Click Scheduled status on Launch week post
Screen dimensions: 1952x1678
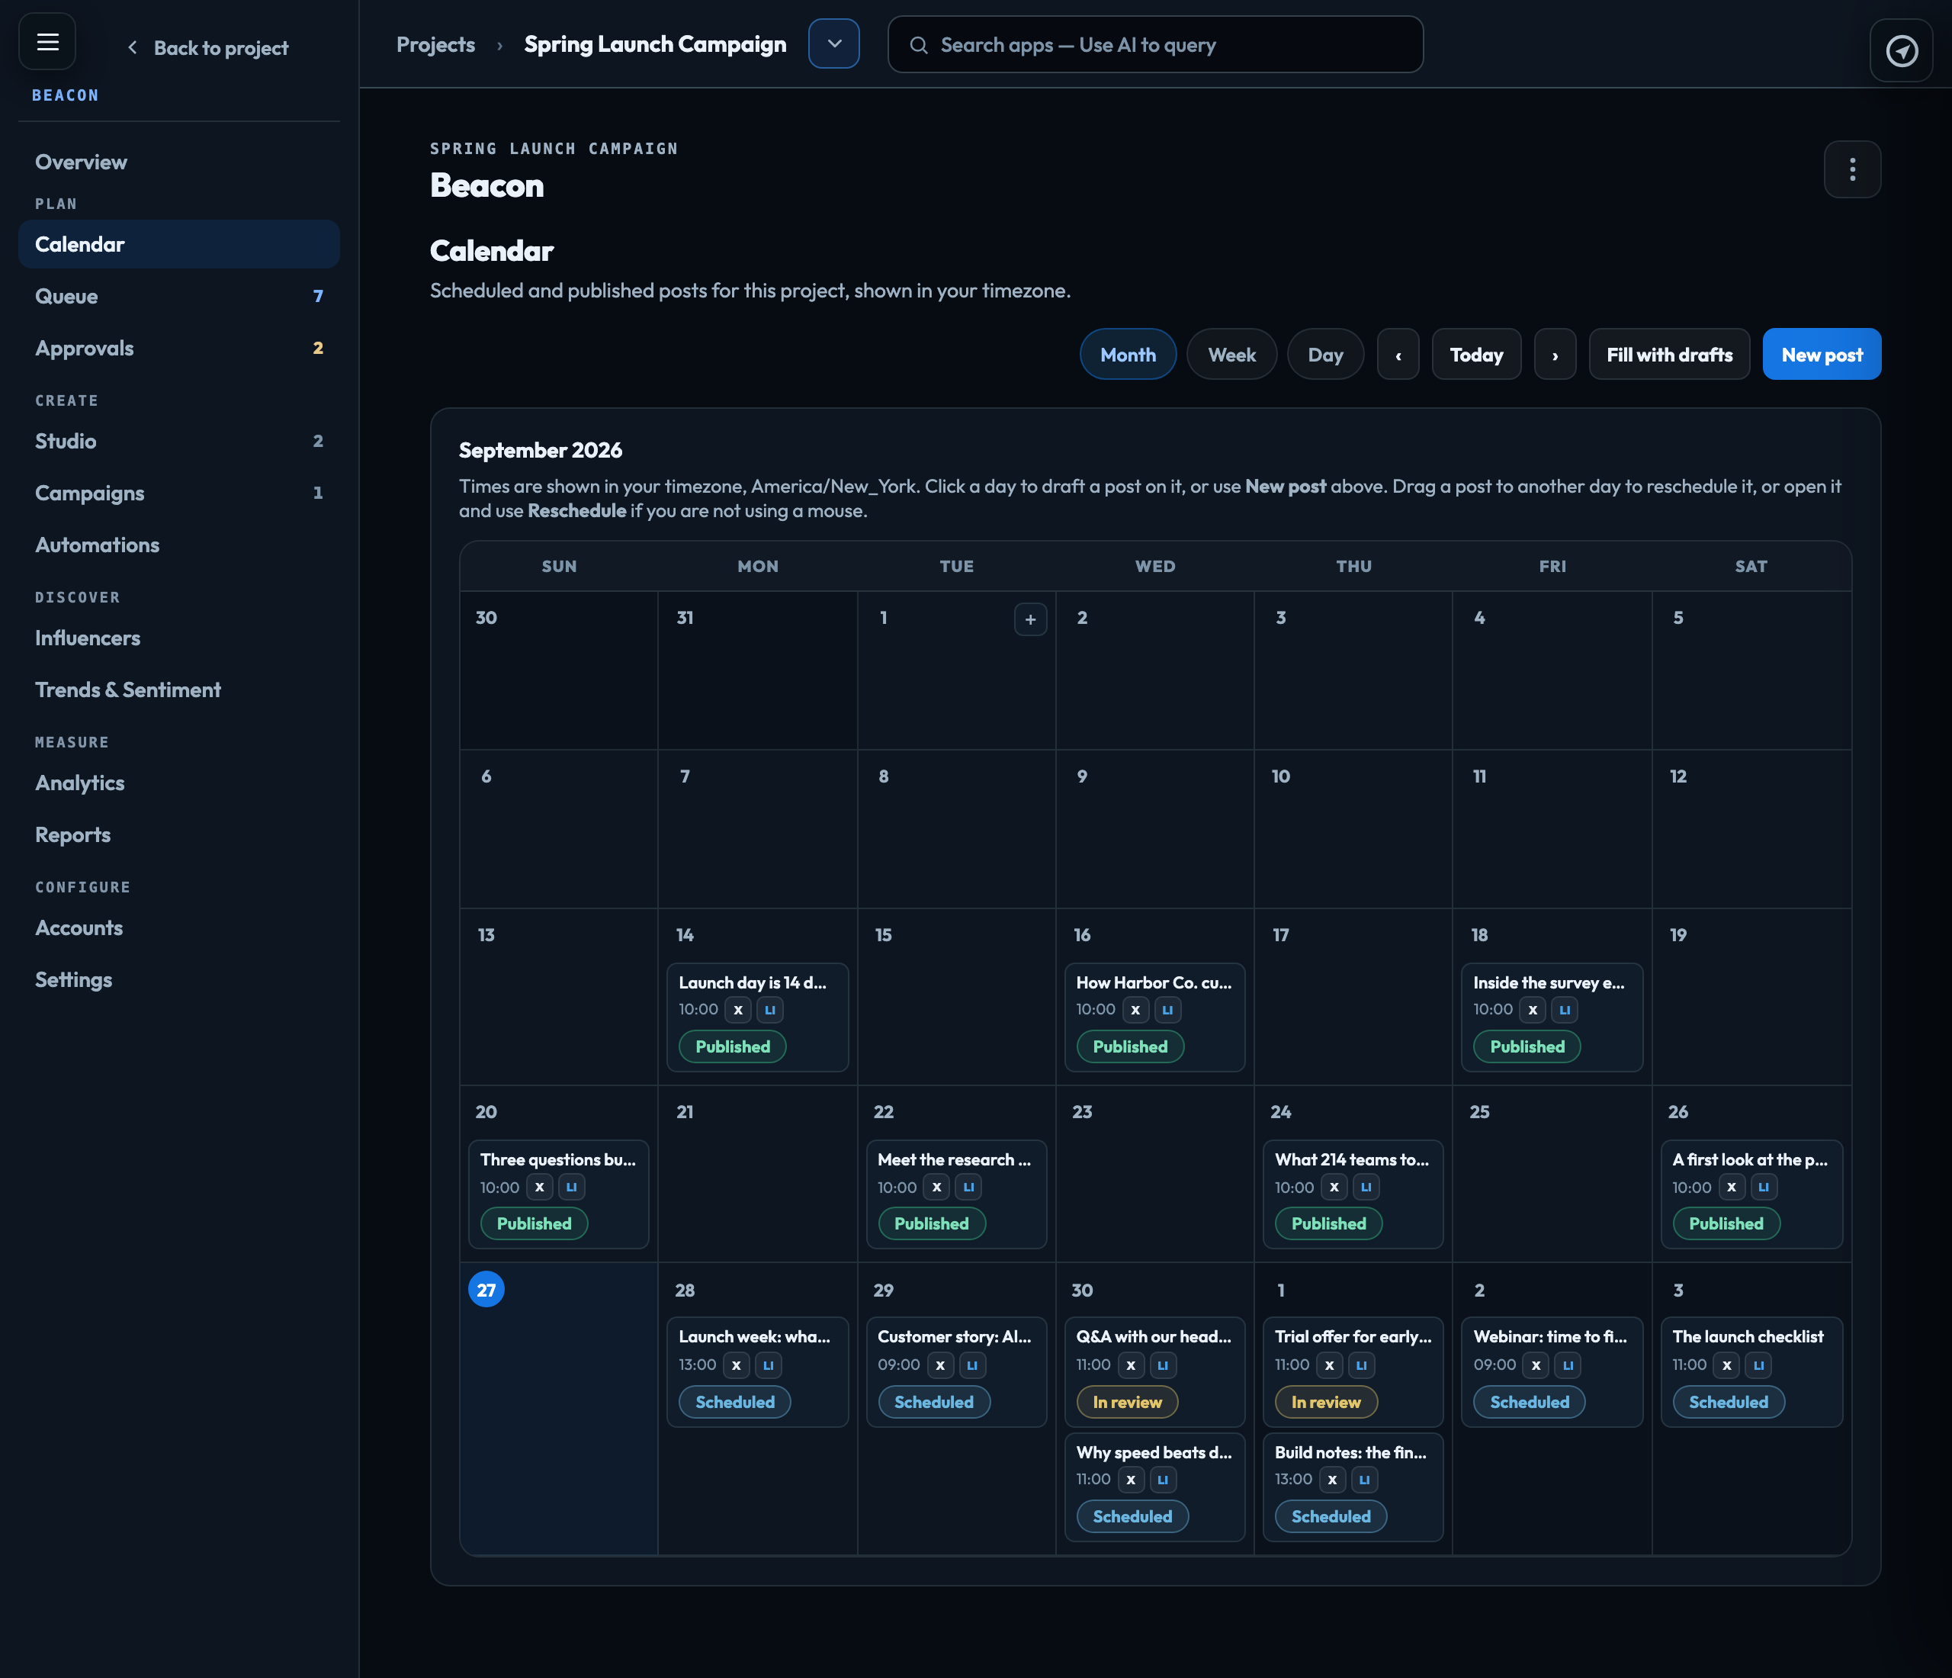735,1402
